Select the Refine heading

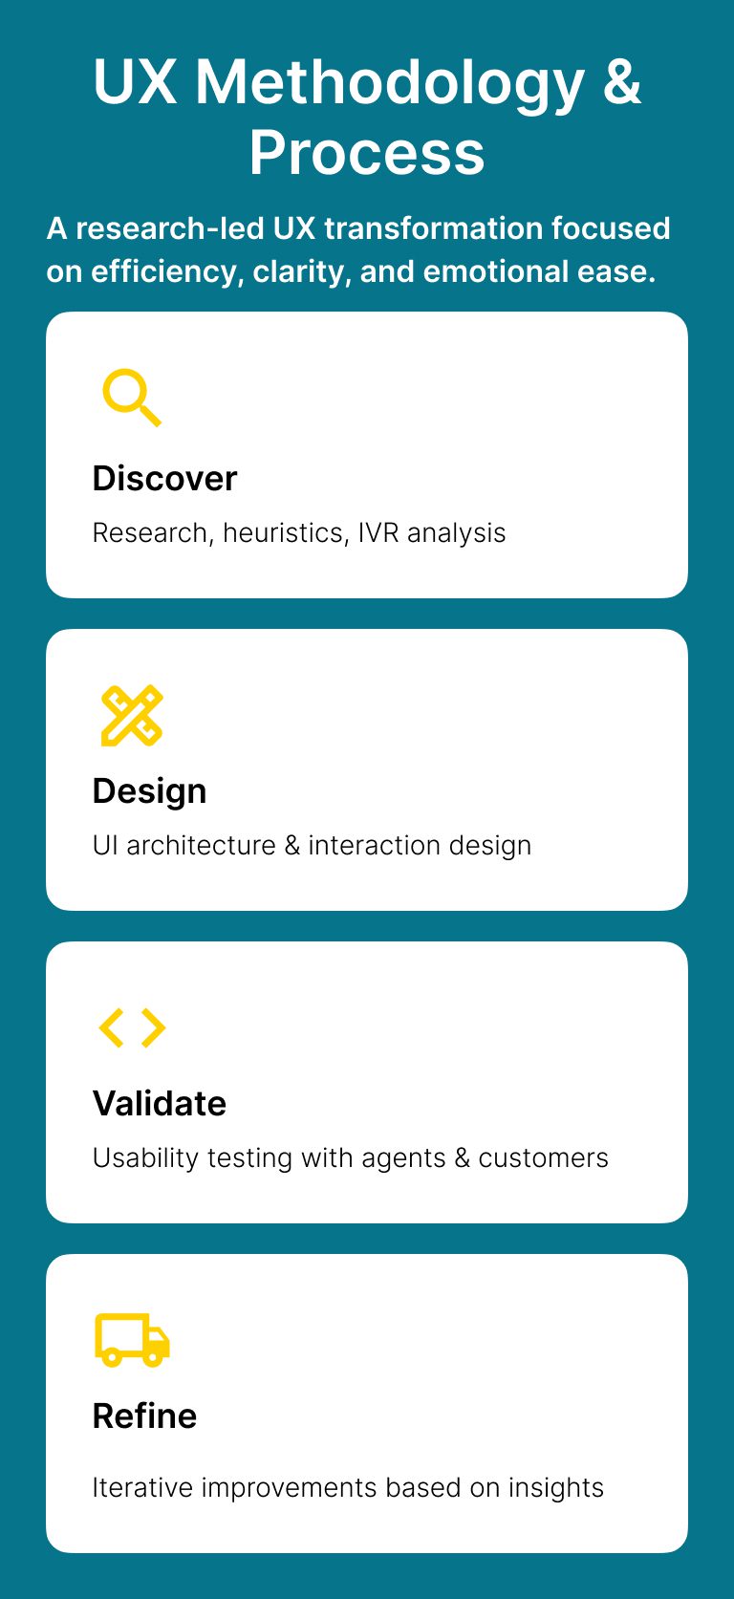[144, 1416]
